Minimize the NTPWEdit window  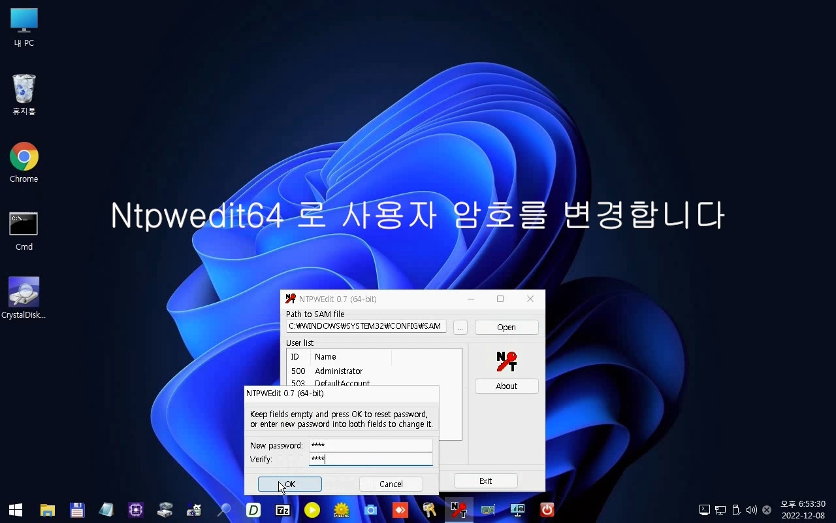471,299
